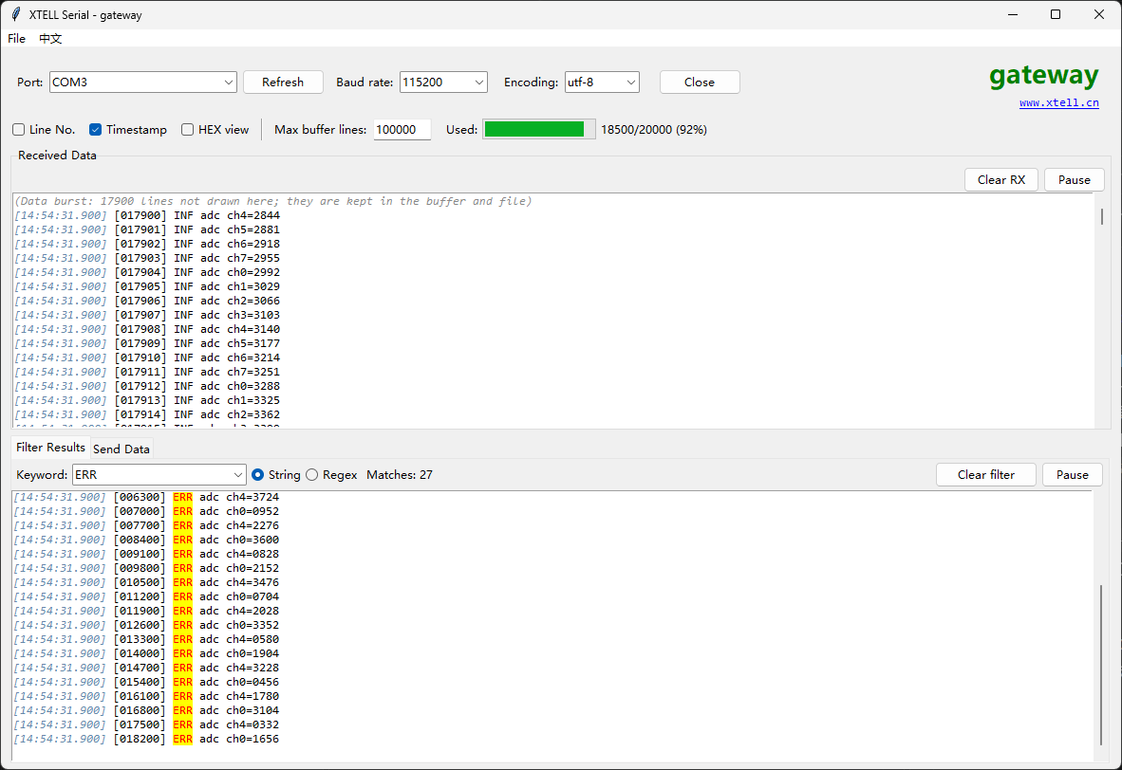Click filter result [015400] ERR adc ch0=0456
This screenshot has height=770, width=1122.
147,682
